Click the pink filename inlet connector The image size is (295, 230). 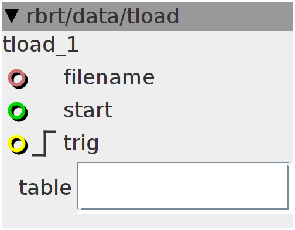18,79
